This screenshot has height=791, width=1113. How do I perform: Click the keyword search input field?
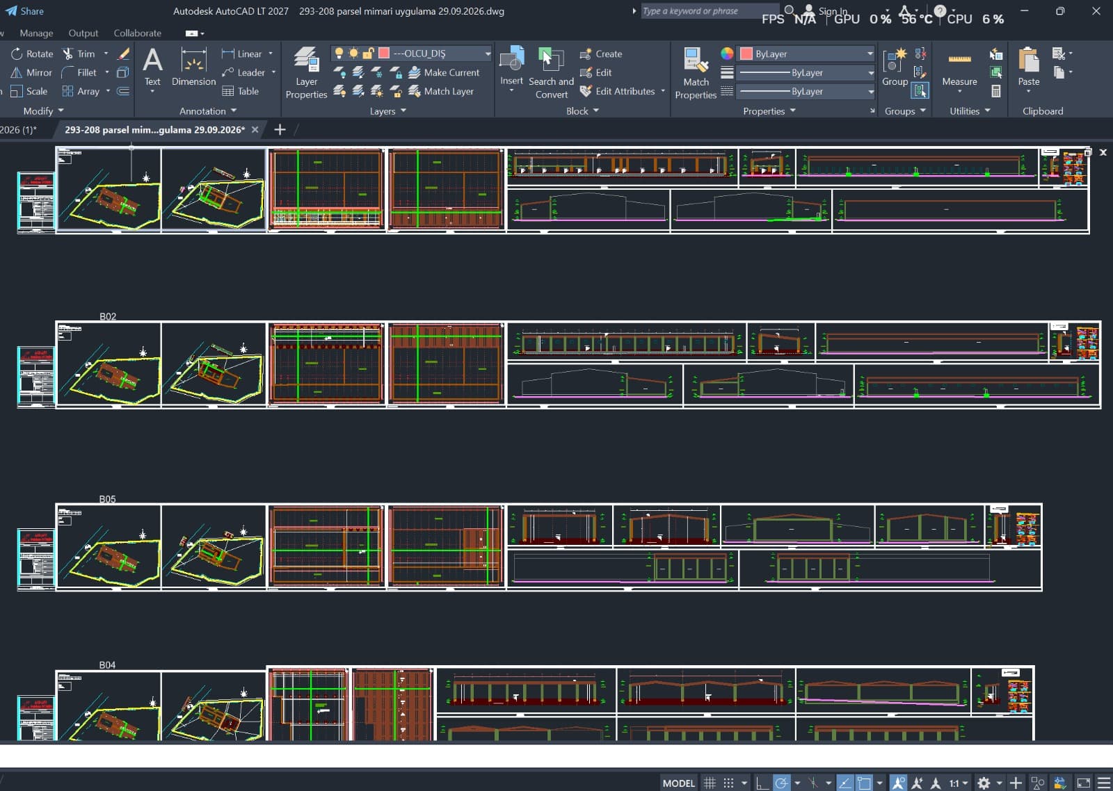pos(709,11)
